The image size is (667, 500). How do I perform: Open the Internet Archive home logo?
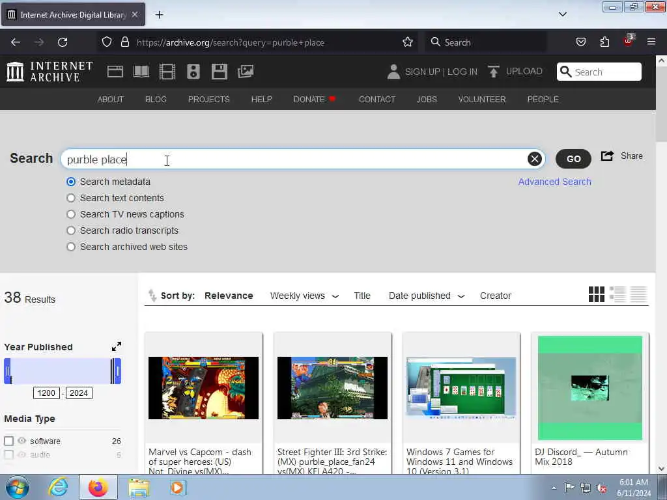coord(50,72)
